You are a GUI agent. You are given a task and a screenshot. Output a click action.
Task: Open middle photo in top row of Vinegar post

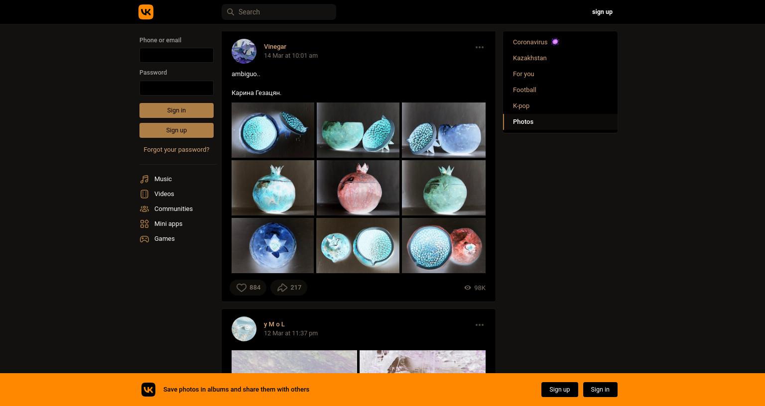(x=358, y=130)
